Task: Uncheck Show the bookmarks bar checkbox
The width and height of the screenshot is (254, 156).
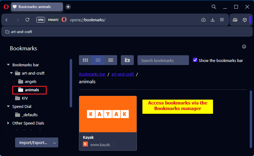Action: tap(195, 60)
